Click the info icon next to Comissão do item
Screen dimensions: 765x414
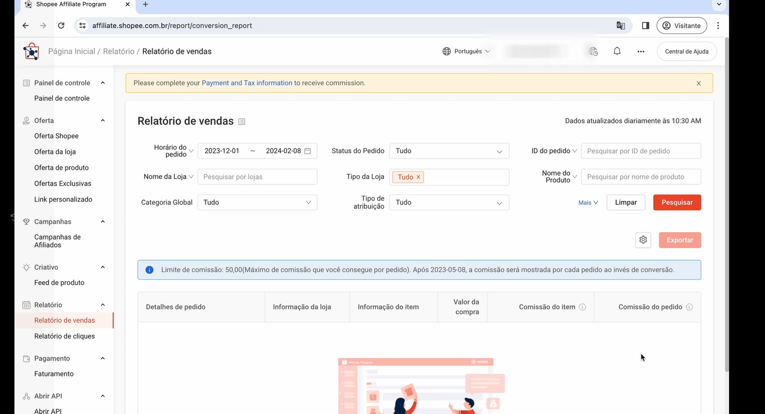582,307
